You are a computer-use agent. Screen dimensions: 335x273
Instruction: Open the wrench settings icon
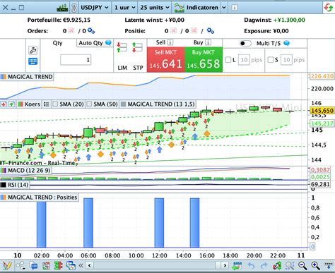[x=33, y=50]
